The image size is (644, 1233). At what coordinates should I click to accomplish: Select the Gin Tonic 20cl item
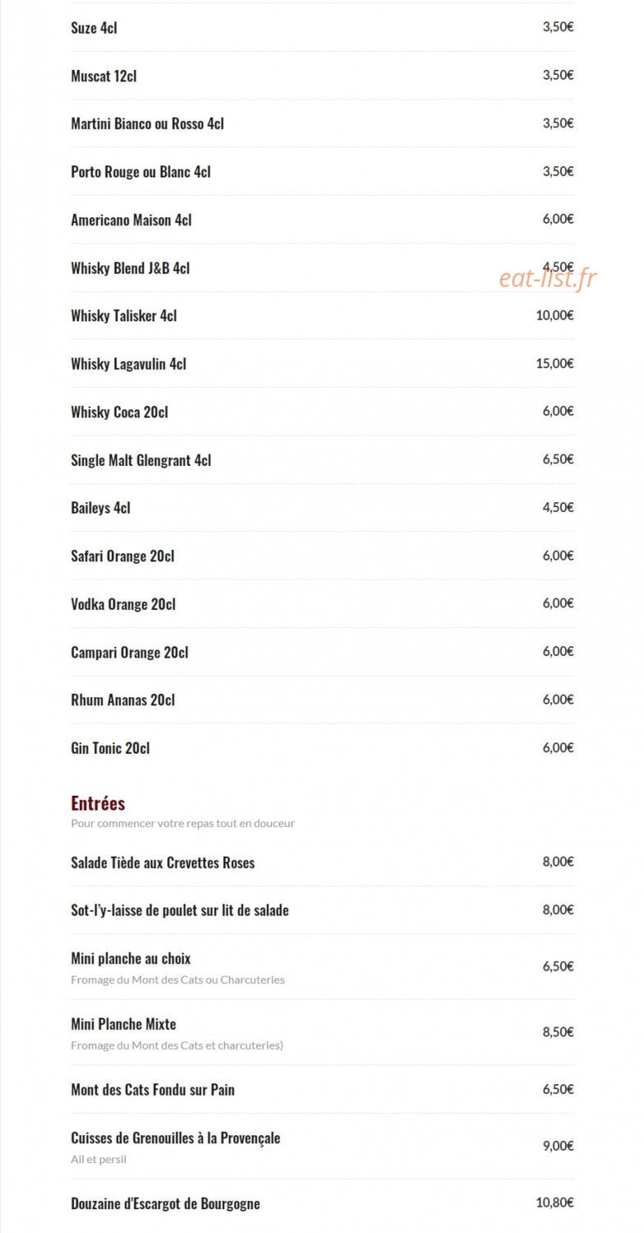click(110, 749)
